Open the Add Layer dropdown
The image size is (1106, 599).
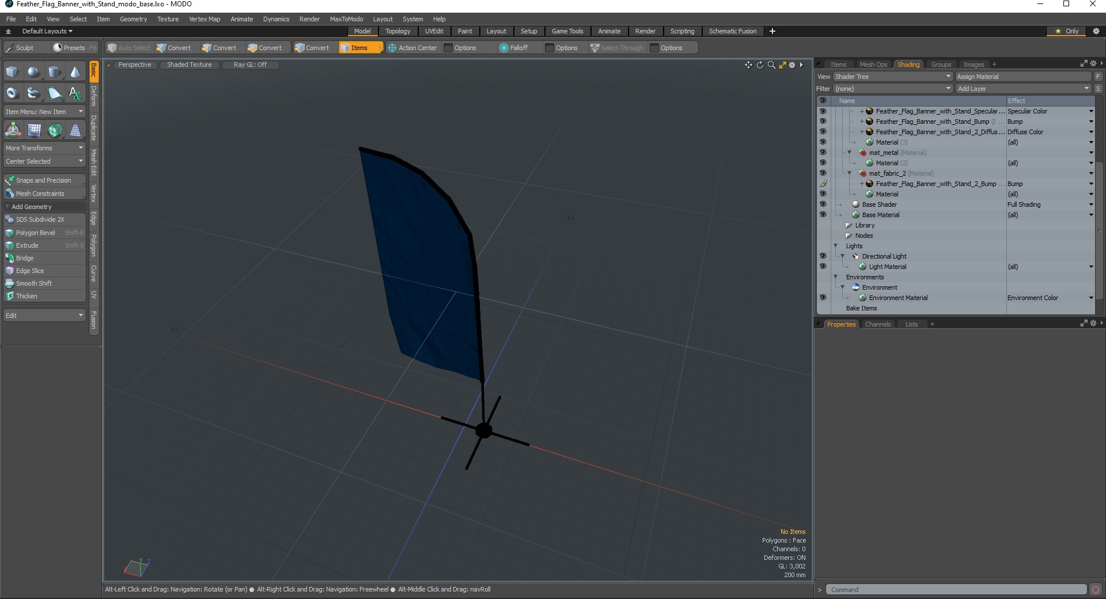[x=1024, y=89]
